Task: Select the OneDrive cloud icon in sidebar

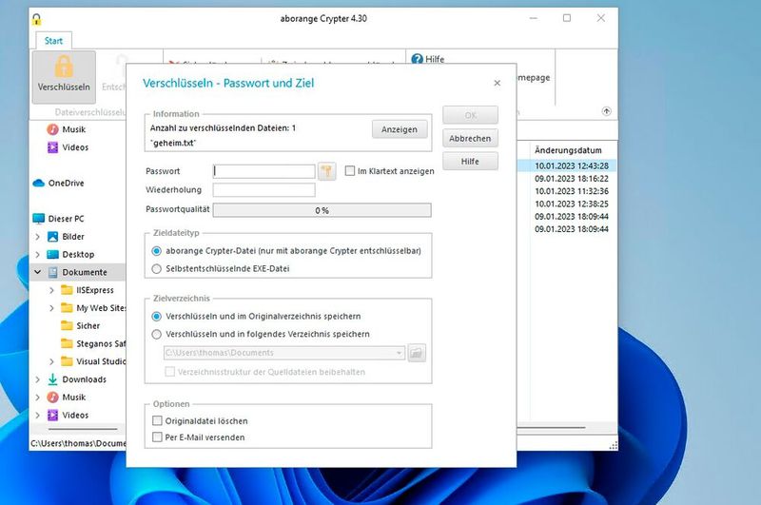Action: coord(39,183)
